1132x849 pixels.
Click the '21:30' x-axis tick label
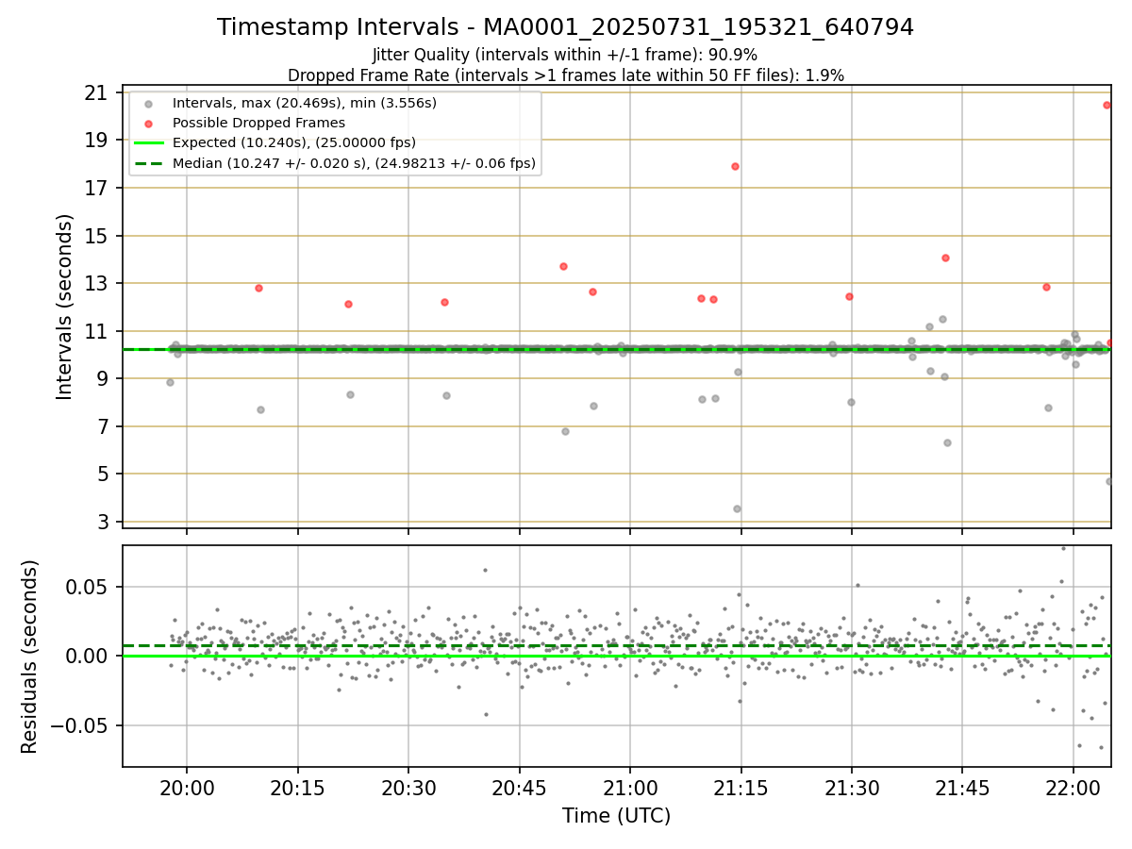pos(852,788)
